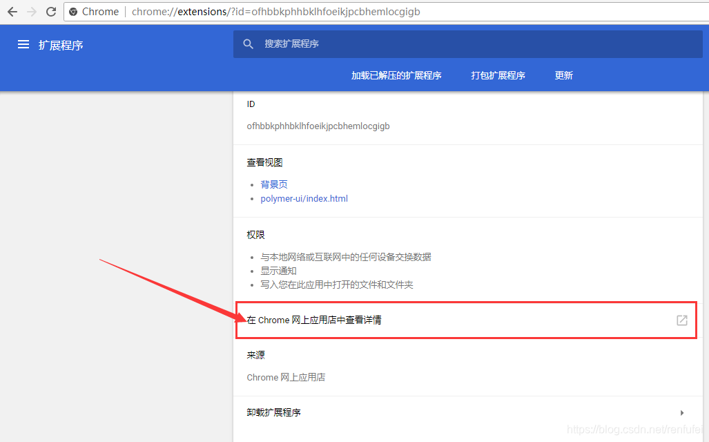Click the Chrome site info icon
The height and width of the screenshot is (442, 709).
[73, 12]
